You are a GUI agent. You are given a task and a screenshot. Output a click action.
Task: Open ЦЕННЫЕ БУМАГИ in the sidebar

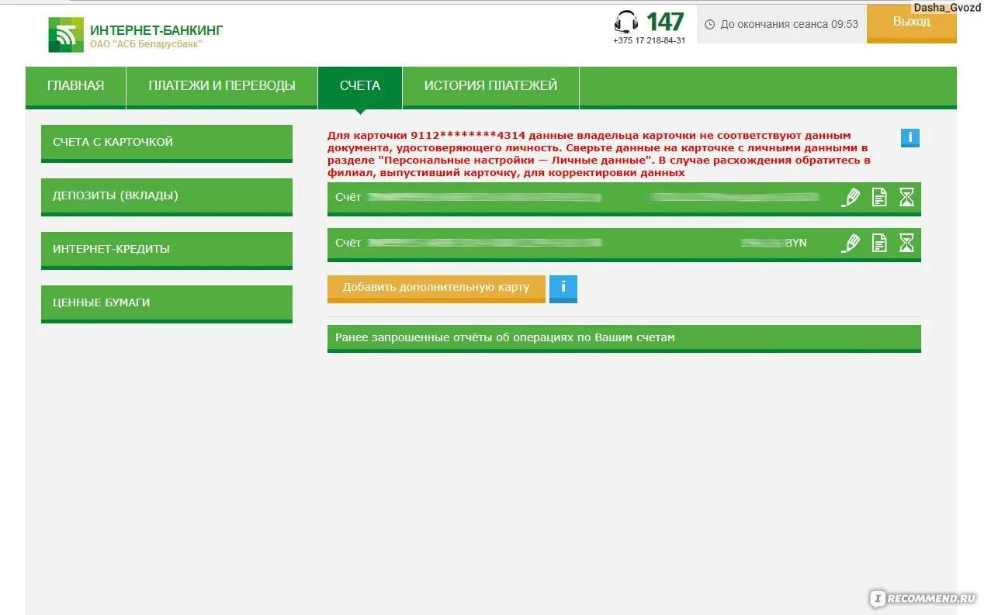(x=167, y=304)
